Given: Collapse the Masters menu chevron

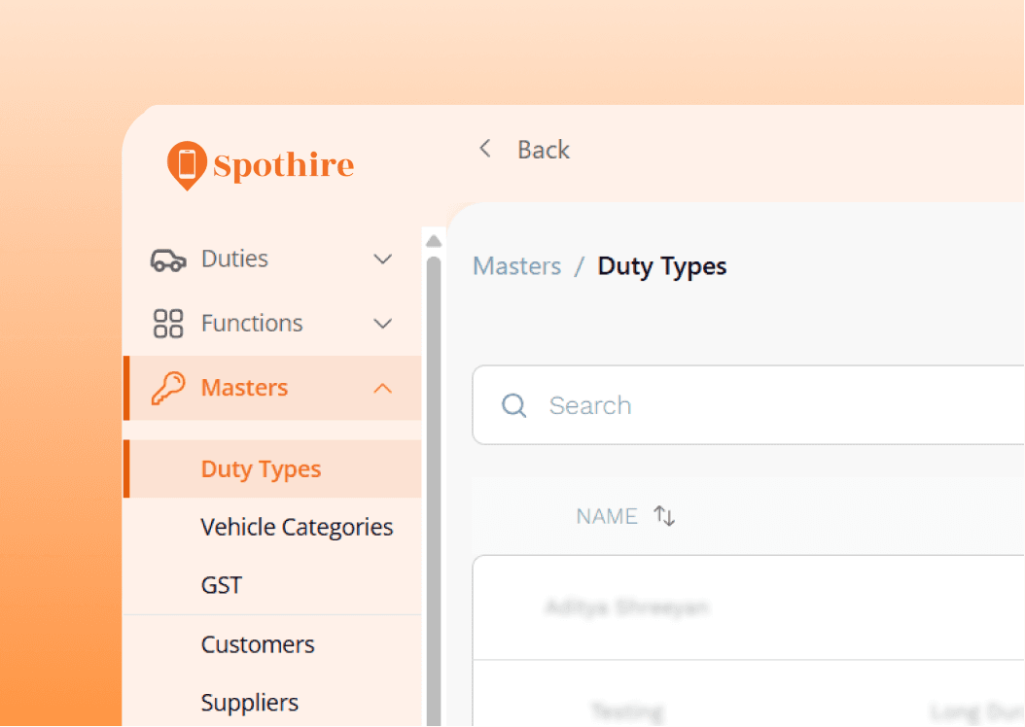Looking at the screenshot, I should pyautogui.click(x=383, y=388).
